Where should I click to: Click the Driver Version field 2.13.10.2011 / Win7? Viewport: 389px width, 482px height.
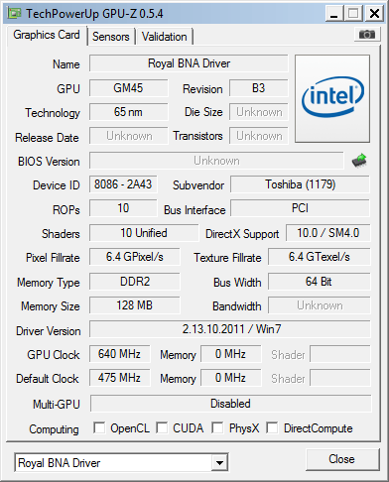click(230, 329)
